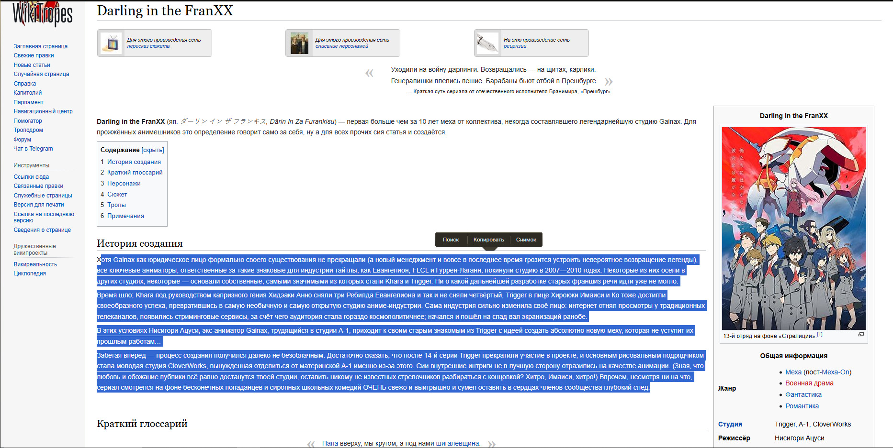Open the Darling in the FranXX poster image
Screen dimensions: 893x448
point(793,228)
